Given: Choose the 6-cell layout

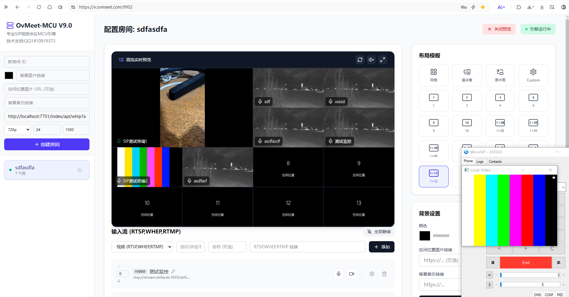Looking at the screenshot, I should (x=533, y=101).
